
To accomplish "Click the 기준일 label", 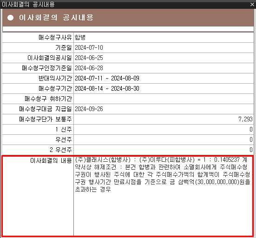I will pyautogui.click(x=64, y=47).
